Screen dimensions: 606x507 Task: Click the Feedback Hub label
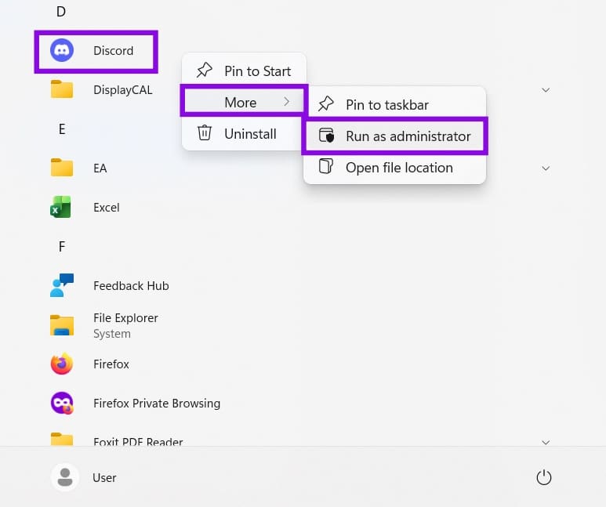(x=131, y=285)
